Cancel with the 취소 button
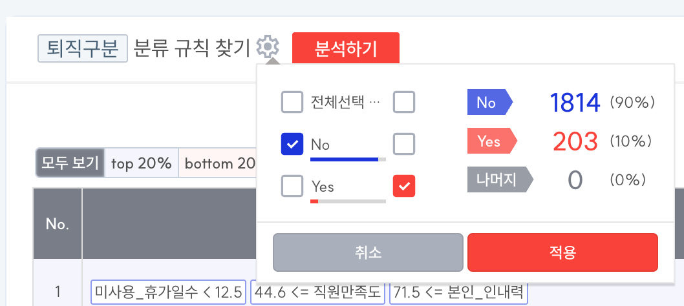684x306 pixels. (x=368, y=252)
